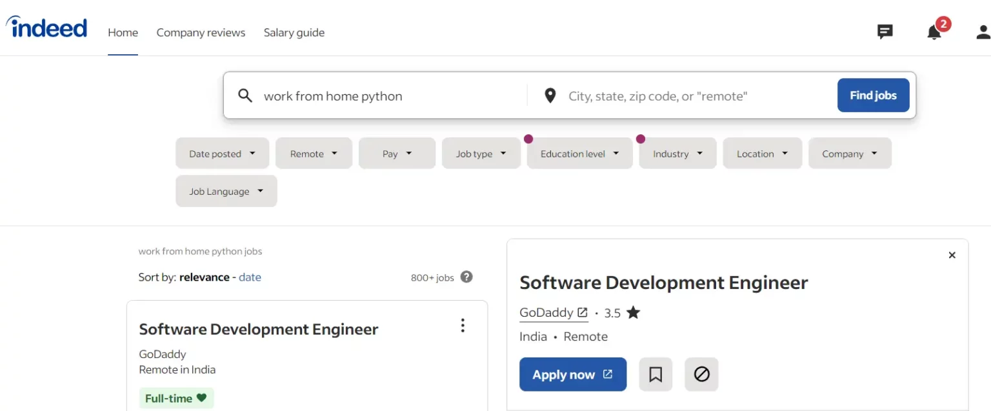Open notifications bell with 2 alerts
The image size is (991, 411).
934,32
